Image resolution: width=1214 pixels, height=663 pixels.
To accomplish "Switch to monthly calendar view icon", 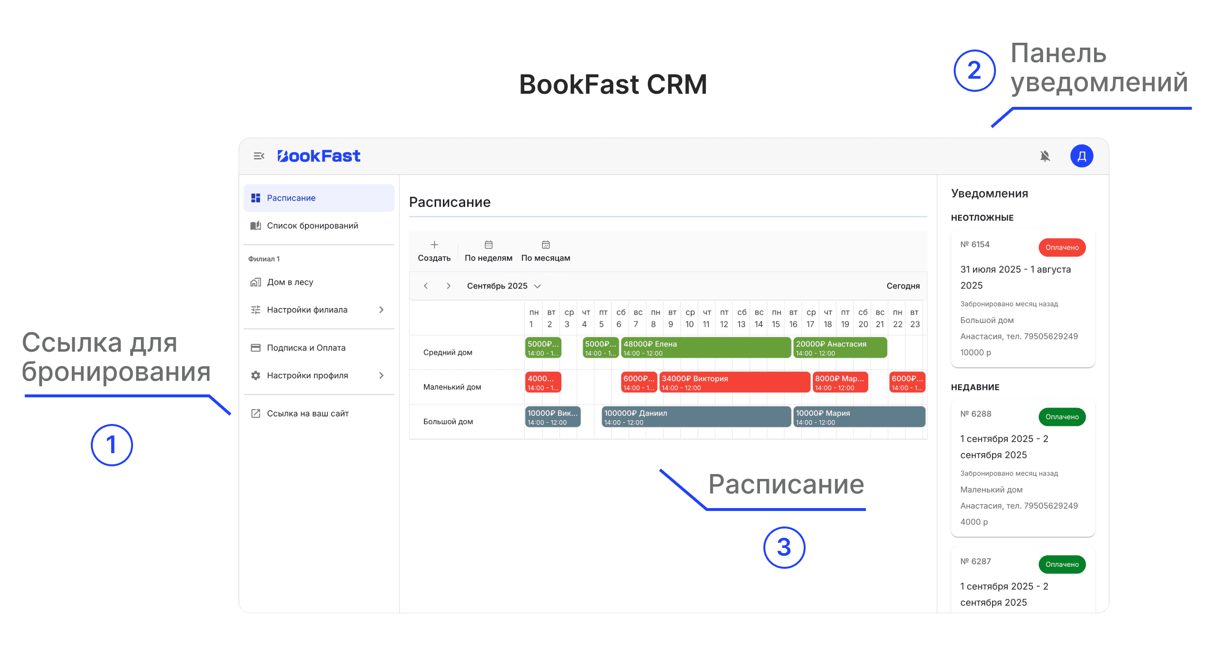I will (546, 245).
